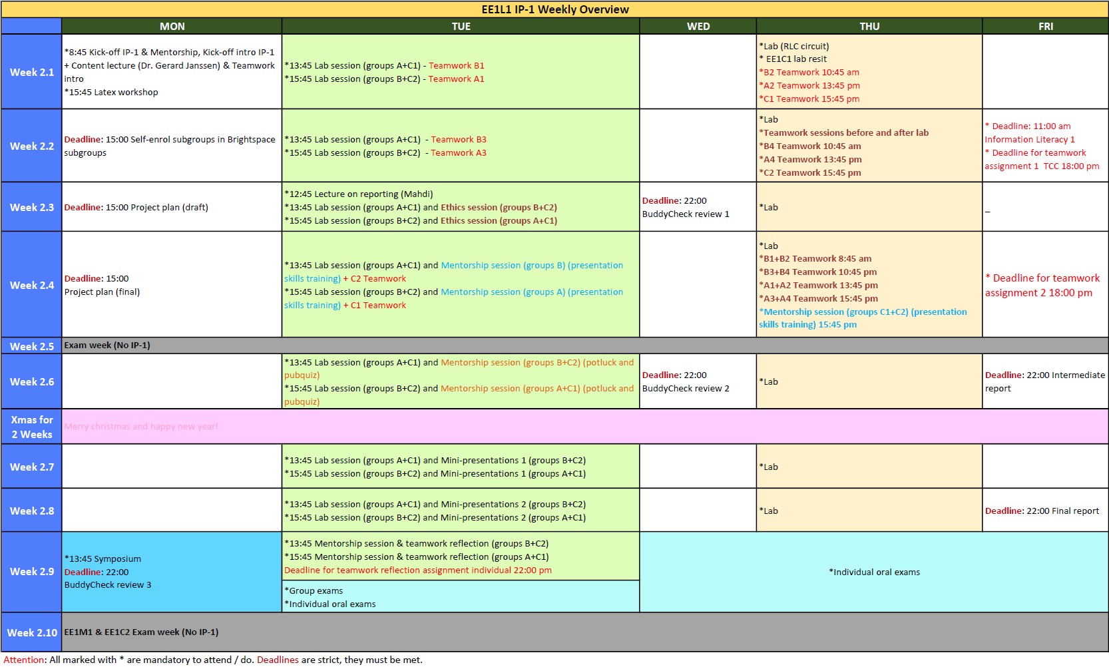Click the Merry christmas pink cell

pyautogui.click(x=584, y=427)
